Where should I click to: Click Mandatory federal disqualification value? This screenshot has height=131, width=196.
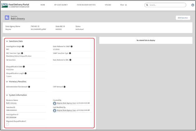pos(19,56)
